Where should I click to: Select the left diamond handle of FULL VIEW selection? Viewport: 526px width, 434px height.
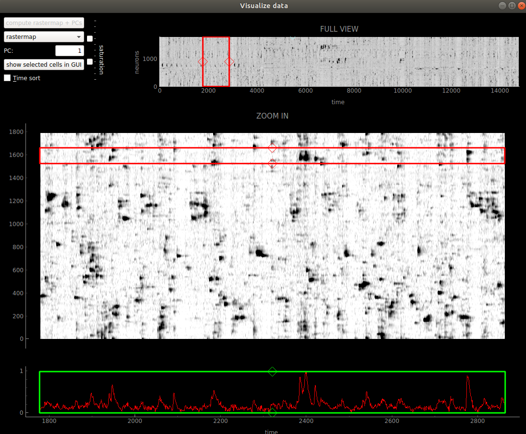click(202, 61)
